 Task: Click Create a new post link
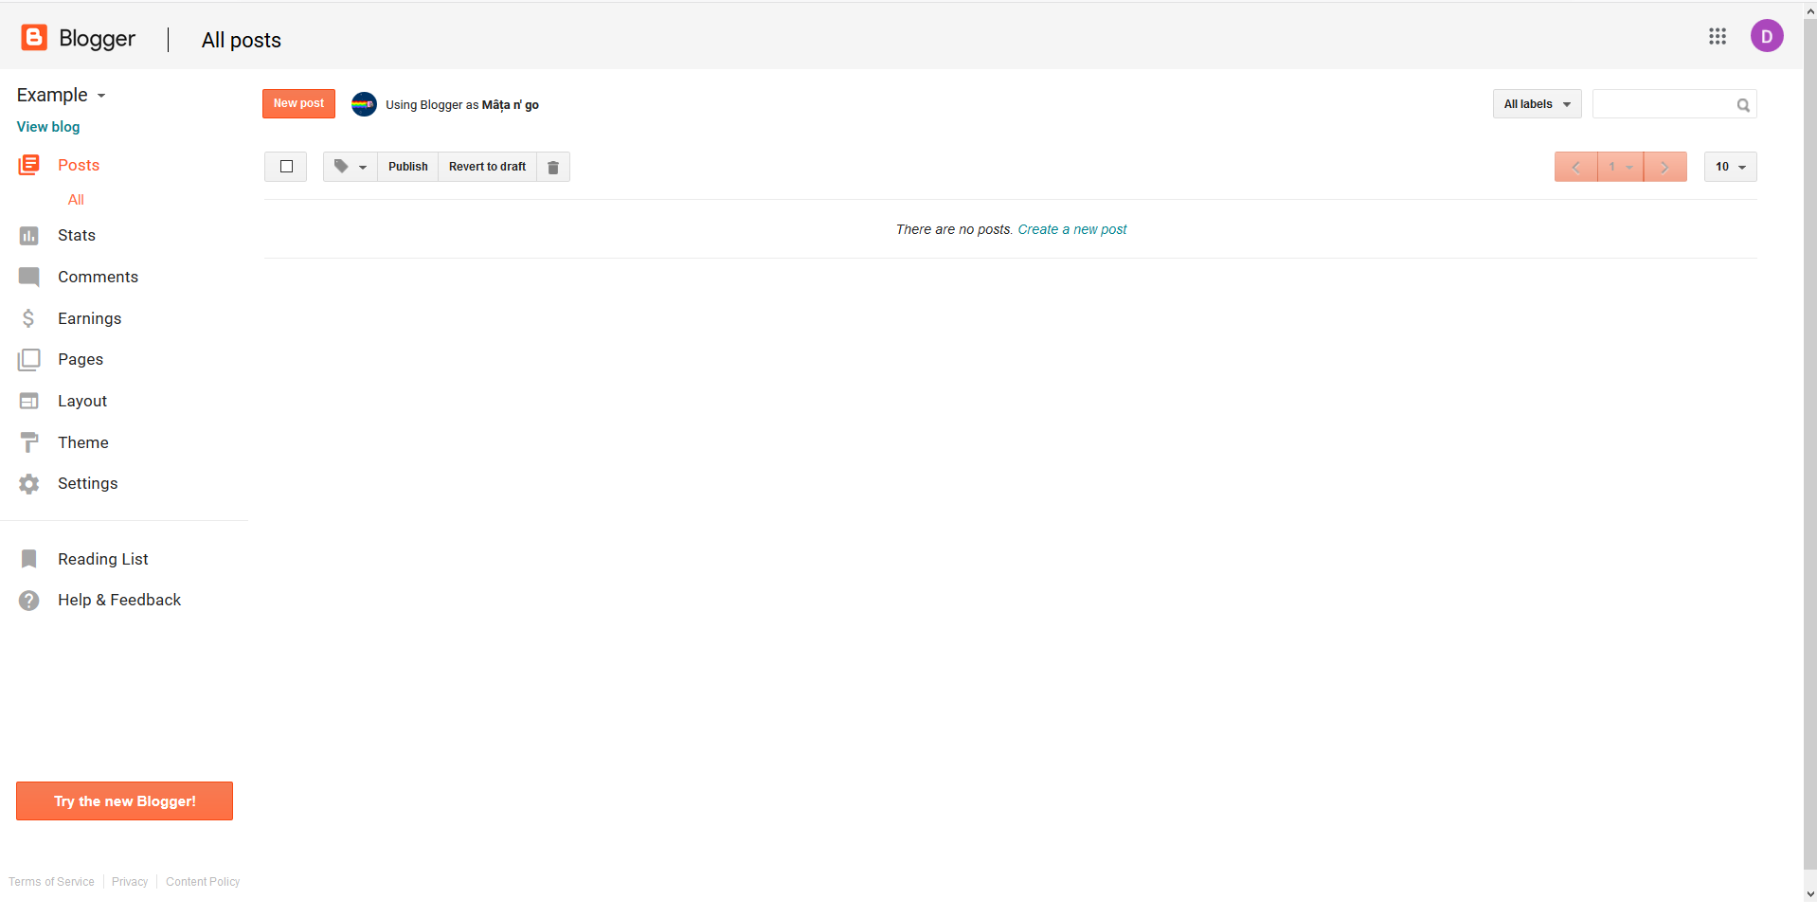click(1072, 229)
